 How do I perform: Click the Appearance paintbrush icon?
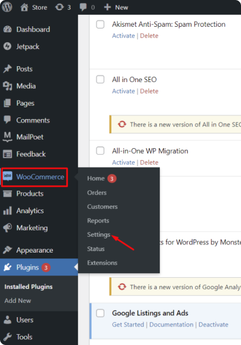coord(7,250)
